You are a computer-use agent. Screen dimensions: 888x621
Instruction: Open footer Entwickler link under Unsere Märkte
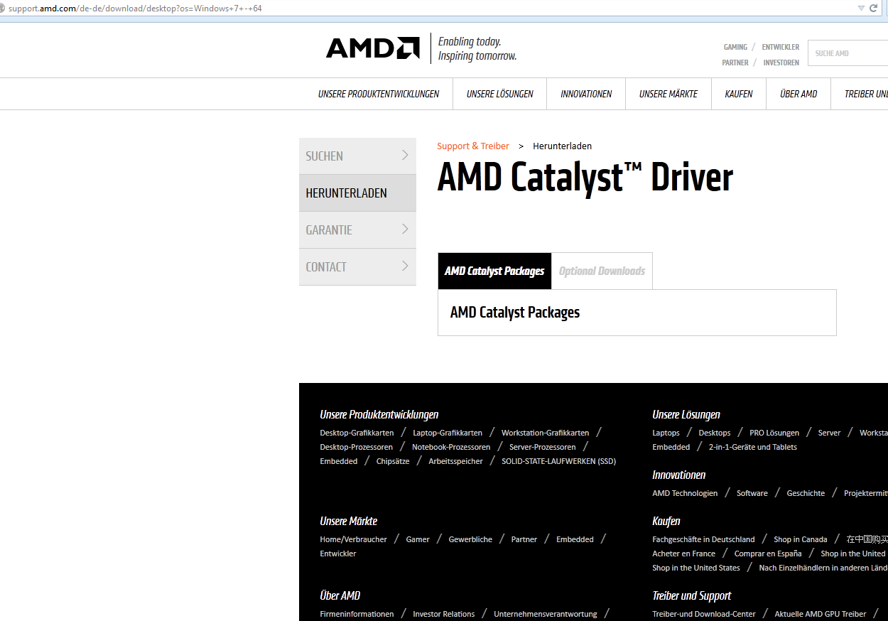click(x=338, y=553)
